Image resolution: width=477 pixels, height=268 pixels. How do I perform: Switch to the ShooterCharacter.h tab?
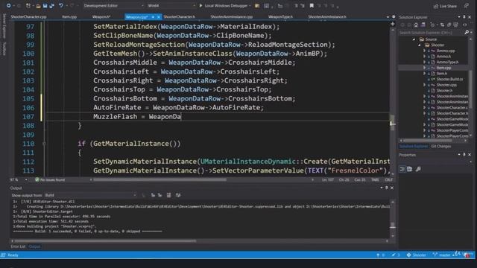coord(179,16)
